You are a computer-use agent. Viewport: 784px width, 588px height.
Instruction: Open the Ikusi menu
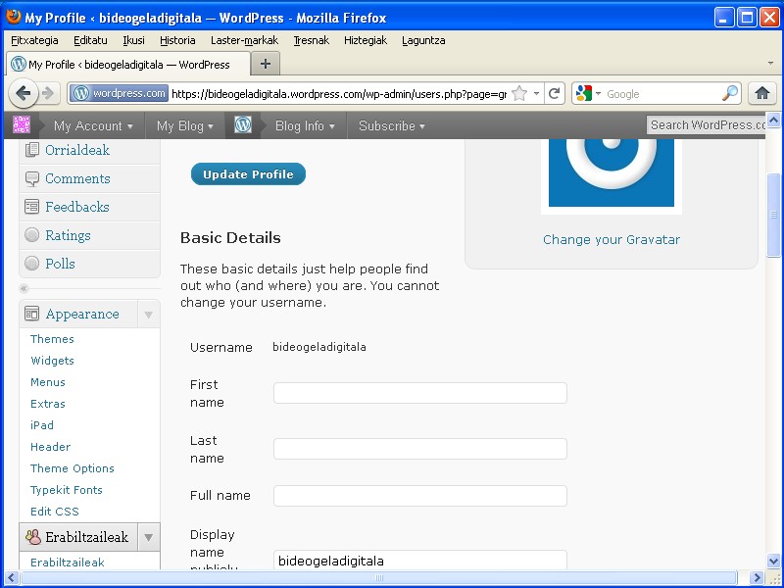[x=133, y=40]
